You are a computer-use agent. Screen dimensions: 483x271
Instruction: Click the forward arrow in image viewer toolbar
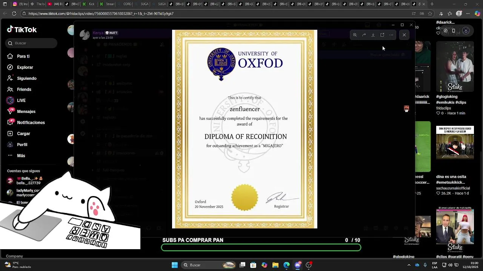tap(364, 35)
